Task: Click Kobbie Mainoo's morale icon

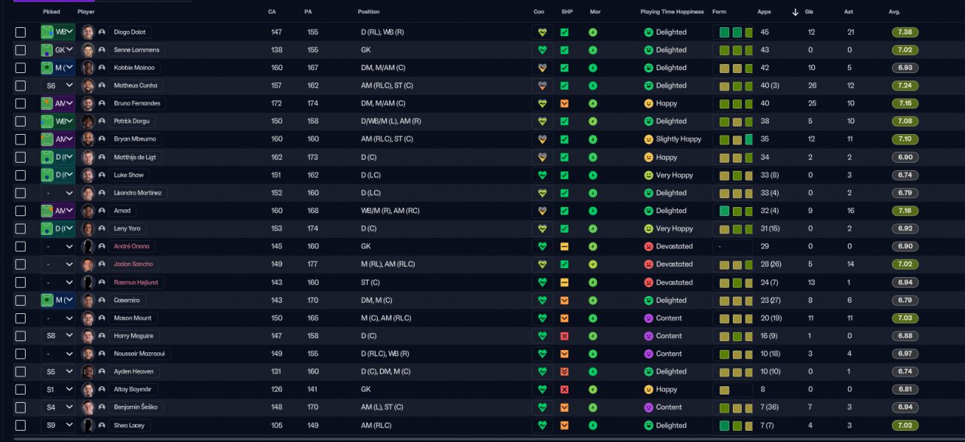Action: (593, 68)
